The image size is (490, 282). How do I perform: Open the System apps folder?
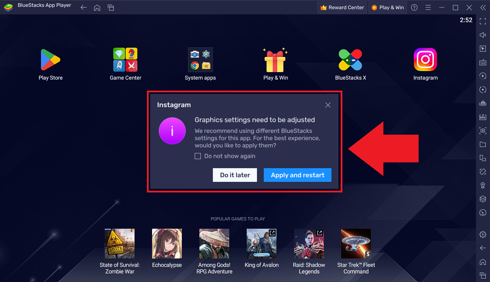[200, 60]
